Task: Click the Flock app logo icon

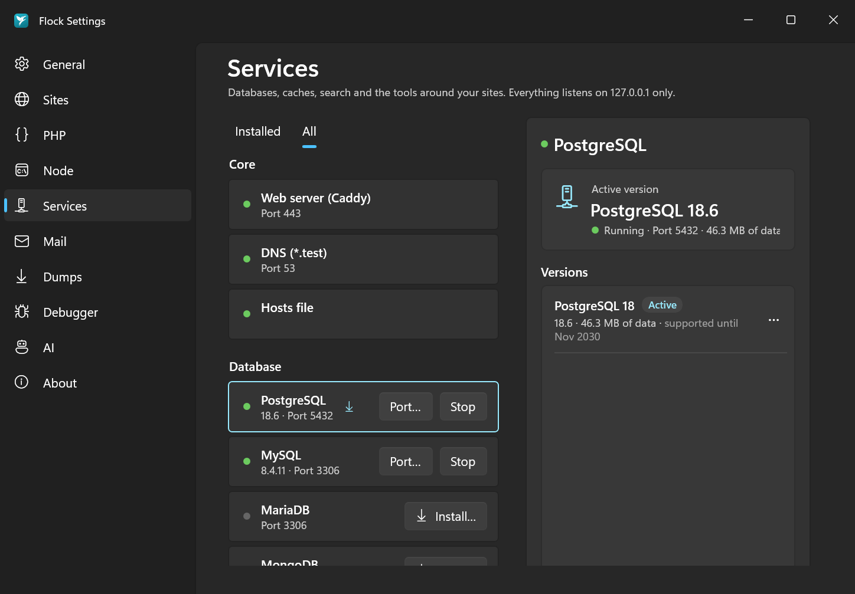Action: [21, 21]
